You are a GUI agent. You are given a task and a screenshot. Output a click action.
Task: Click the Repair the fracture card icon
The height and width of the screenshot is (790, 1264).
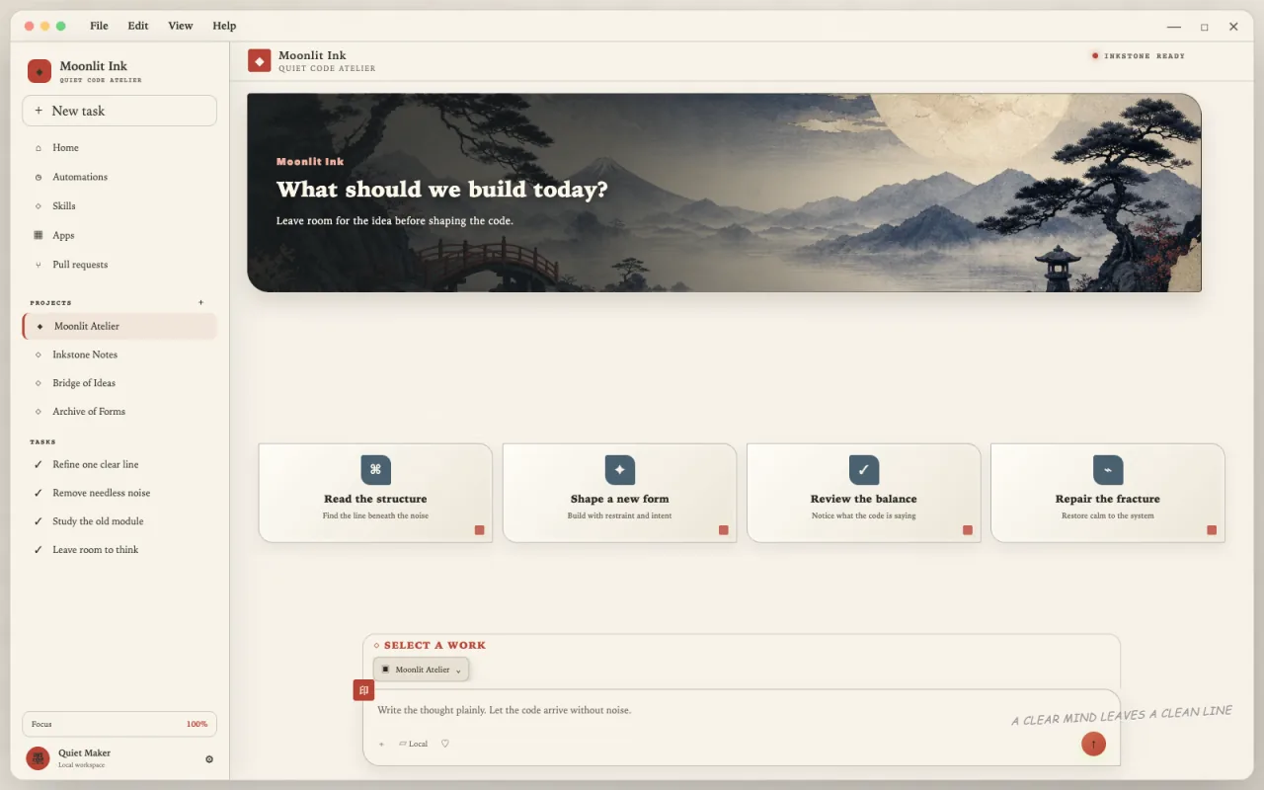tap(1108, 470)
